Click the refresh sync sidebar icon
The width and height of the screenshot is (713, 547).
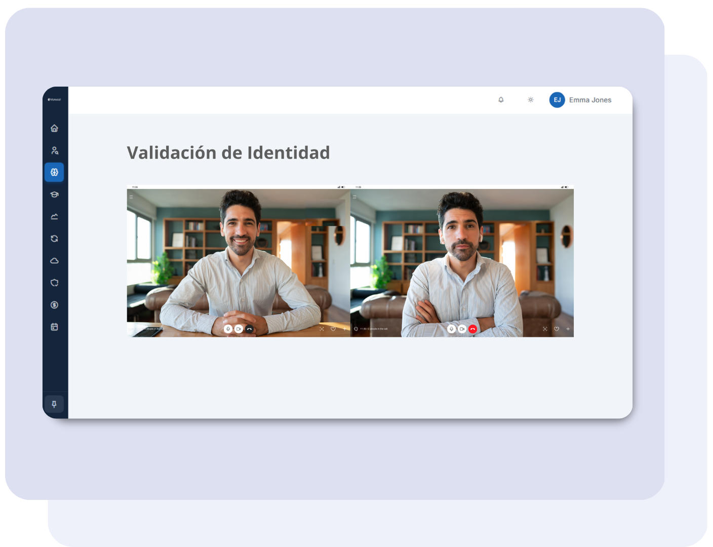pyautogui.click(x=54, y=239)
